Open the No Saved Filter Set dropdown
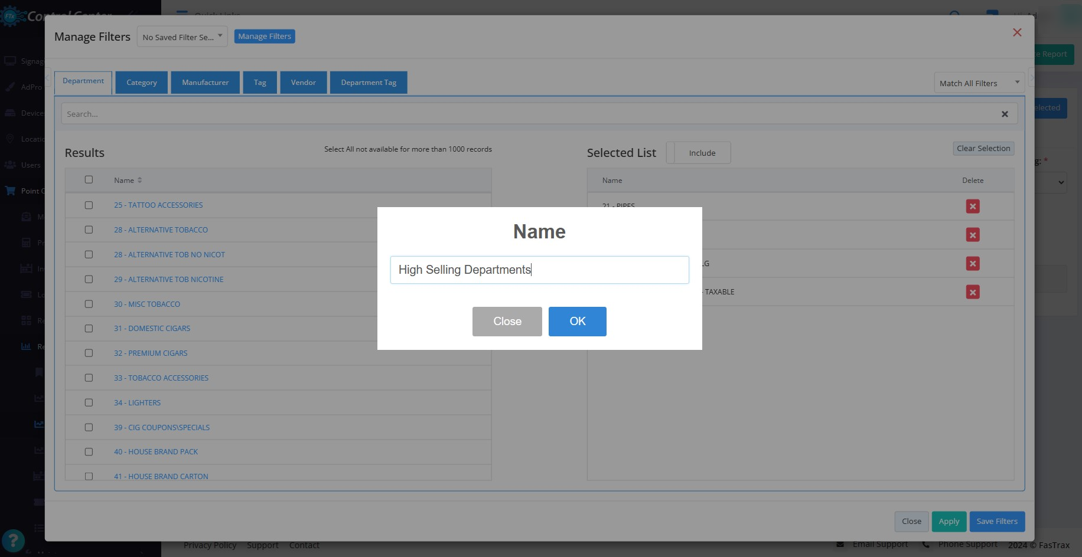 (x=182, y=37)
